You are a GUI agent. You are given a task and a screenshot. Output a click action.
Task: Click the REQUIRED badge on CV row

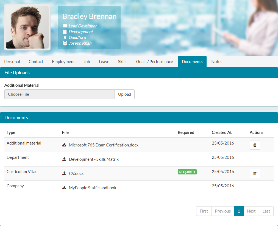click(187, 172)
